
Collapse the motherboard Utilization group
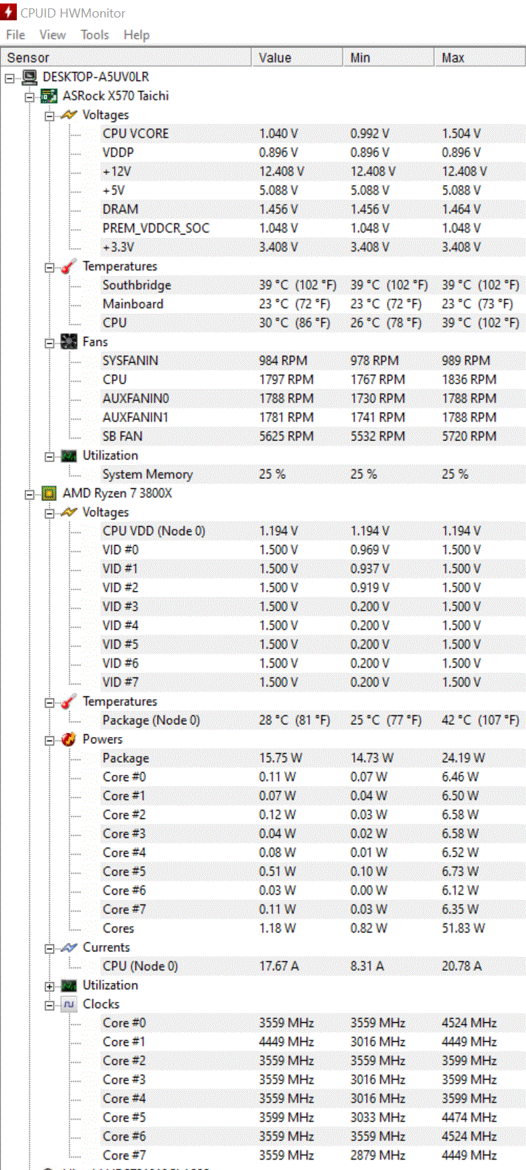pos(49,456)
